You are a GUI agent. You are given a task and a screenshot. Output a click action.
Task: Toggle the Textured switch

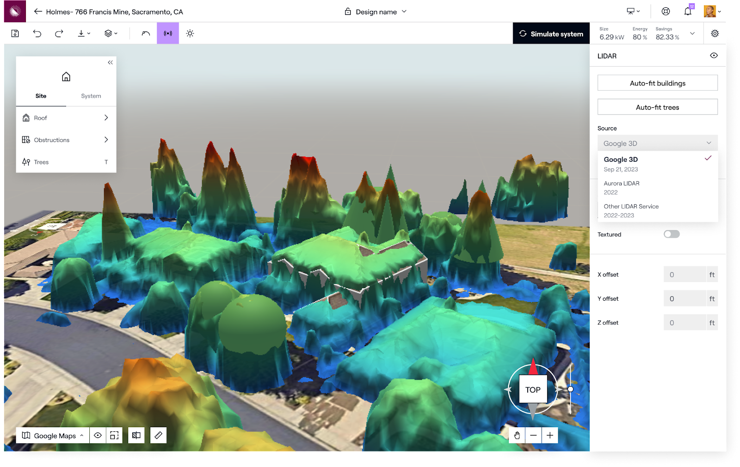click(x=671, y=234)
